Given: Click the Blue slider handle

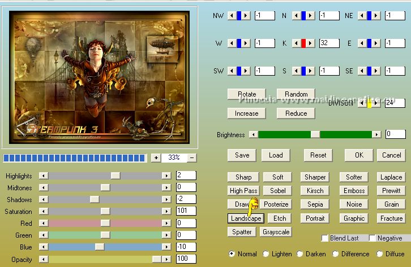Looking at the screenshot, I should [x=100, y=247].
